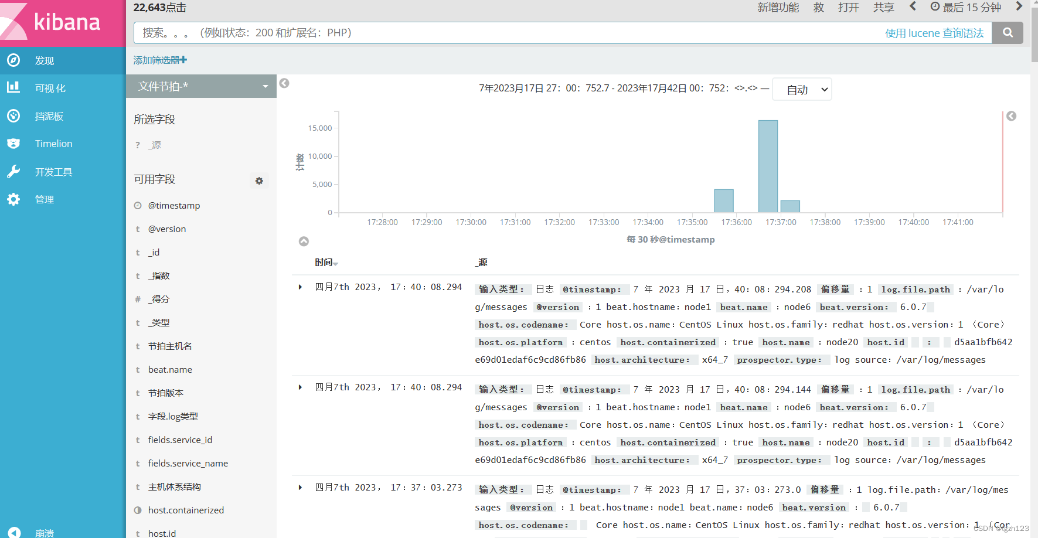
Task: Click the 使用 lucene 查询语法 link
Action: click(x=934, y=33)
